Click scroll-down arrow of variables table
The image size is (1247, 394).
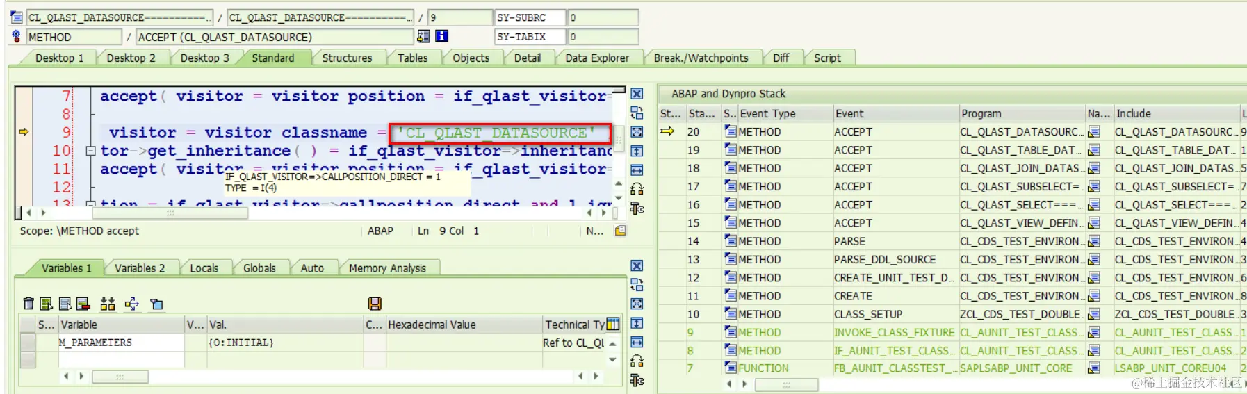[x=612, y=360]
